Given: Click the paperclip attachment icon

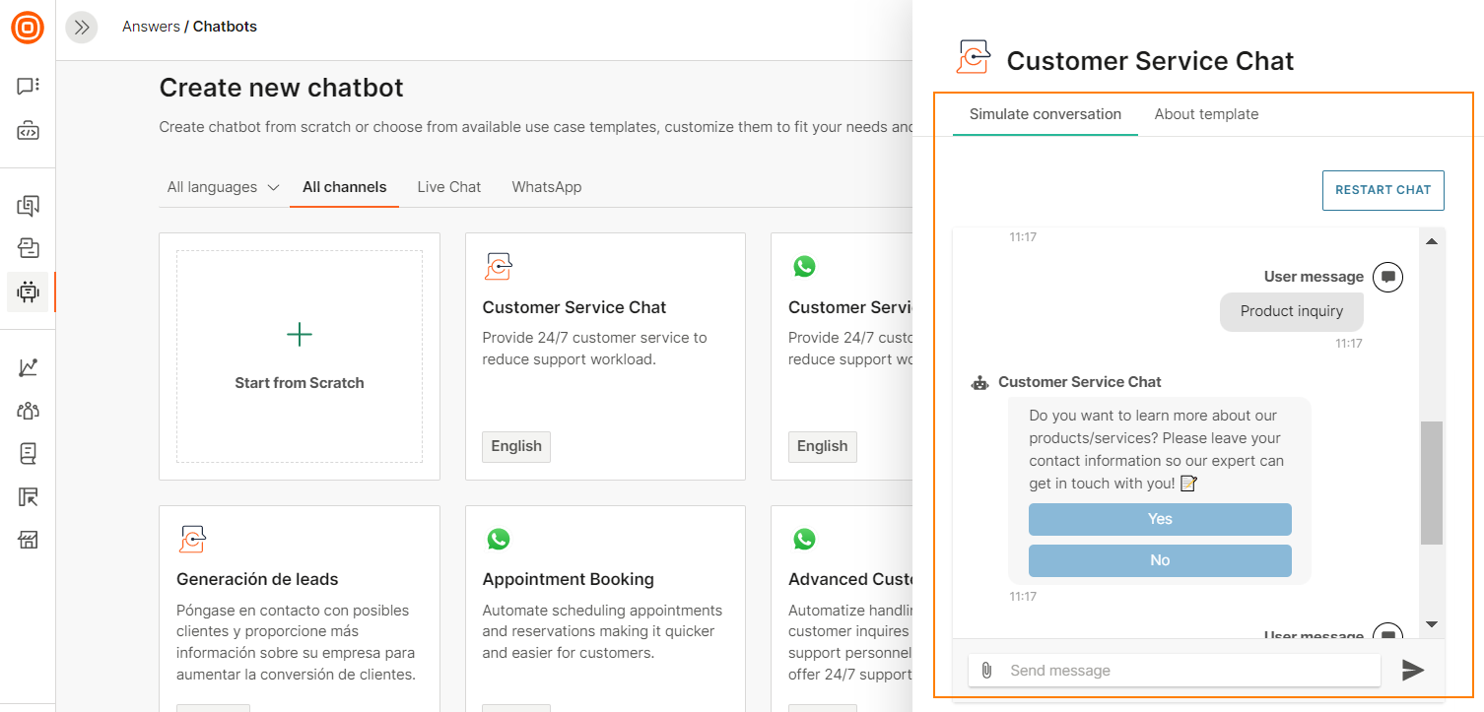Looking at the screenshot, I should pos(986,671).
